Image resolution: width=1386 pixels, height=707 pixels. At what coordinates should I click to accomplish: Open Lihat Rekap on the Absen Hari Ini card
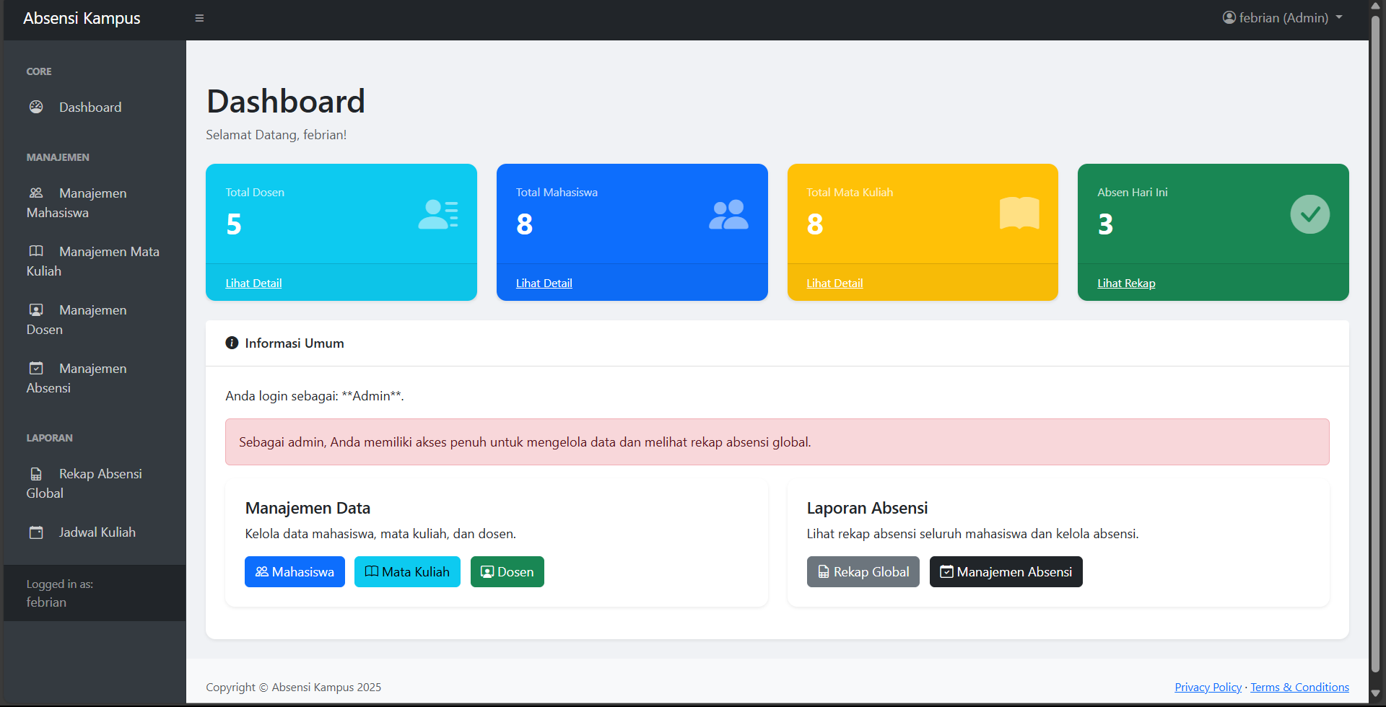pyautogui.click(x=1126, y=284)
